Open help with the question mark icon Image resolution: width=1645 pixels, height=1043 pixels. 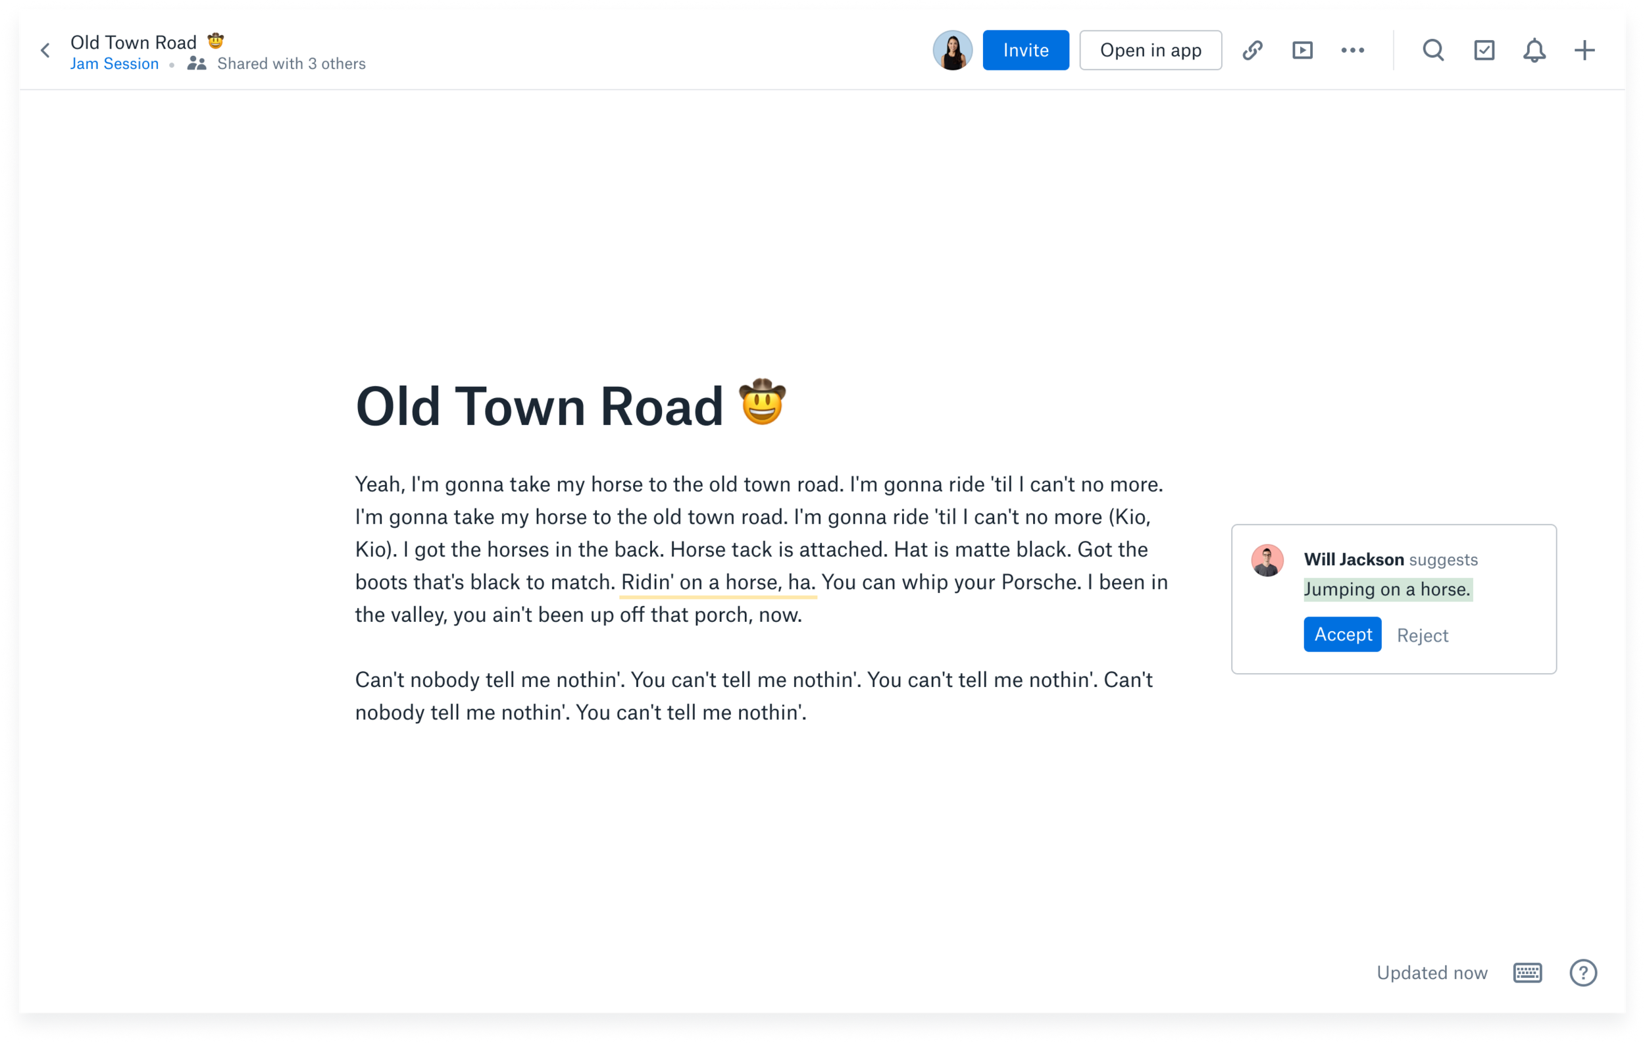(1583, 973)
